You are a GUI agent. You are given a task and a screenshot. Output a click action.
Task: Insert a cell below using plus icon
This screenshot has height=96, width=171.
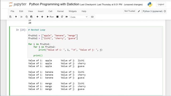16,17
